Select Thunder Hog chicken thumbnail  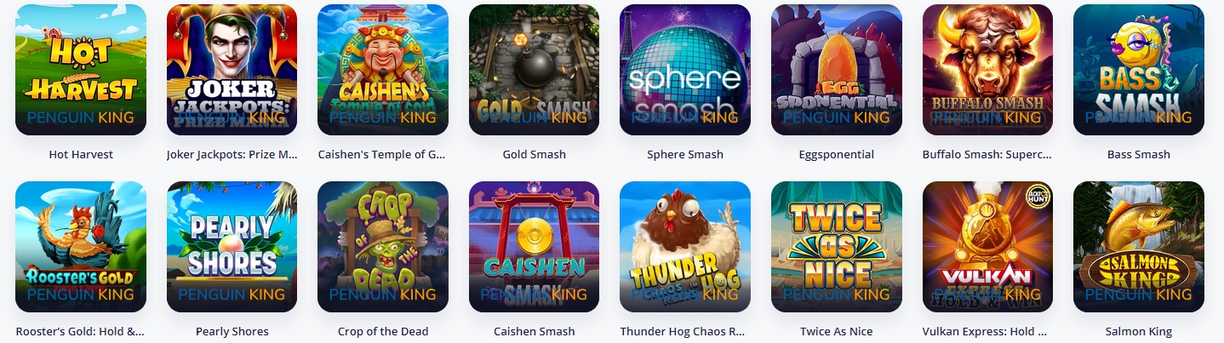(685, 247)
